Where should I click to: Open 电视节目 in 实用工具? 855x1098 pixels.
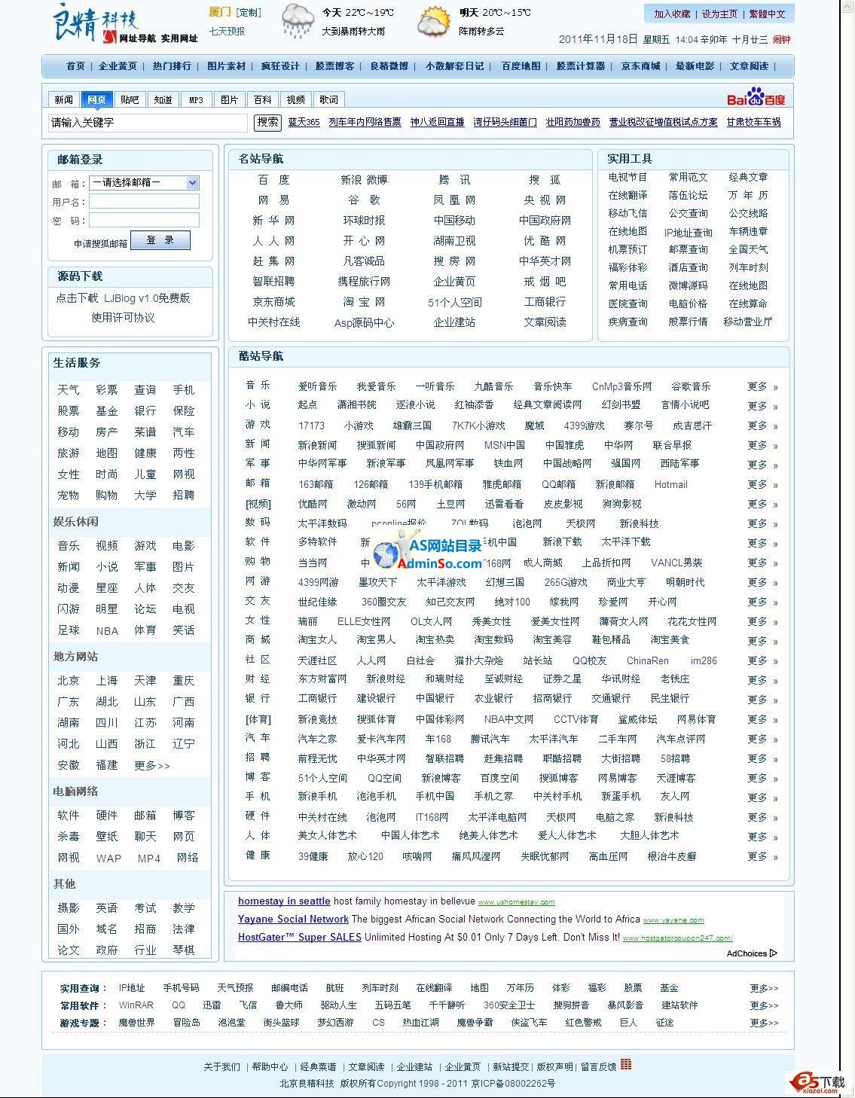tap(628, 177)
